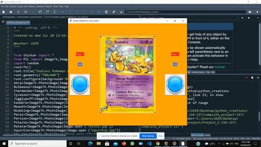Open WhatsApp from taskbar
Viewport: 261px width, 147px height.
pyautogui.click(x=132, y=143)
